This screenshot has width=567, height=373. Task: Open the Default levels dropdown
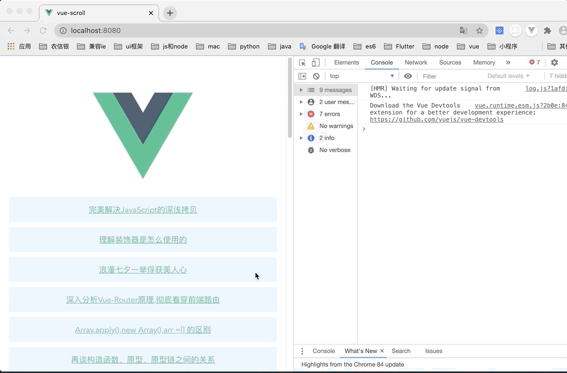[x=508, y=76]
